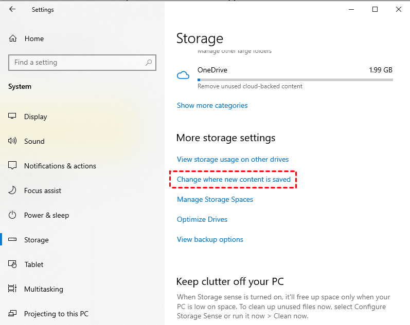410x325 pixels.
Task: Open the Multitasking settings page
Action: point(43,289)
